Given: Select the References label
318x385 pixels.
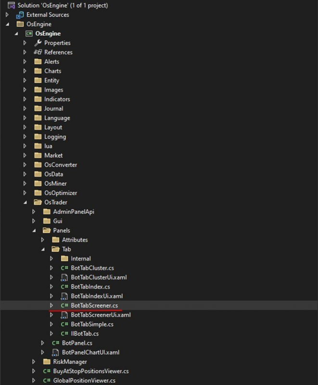Looking at the screenshot, I should coord(58,52).
